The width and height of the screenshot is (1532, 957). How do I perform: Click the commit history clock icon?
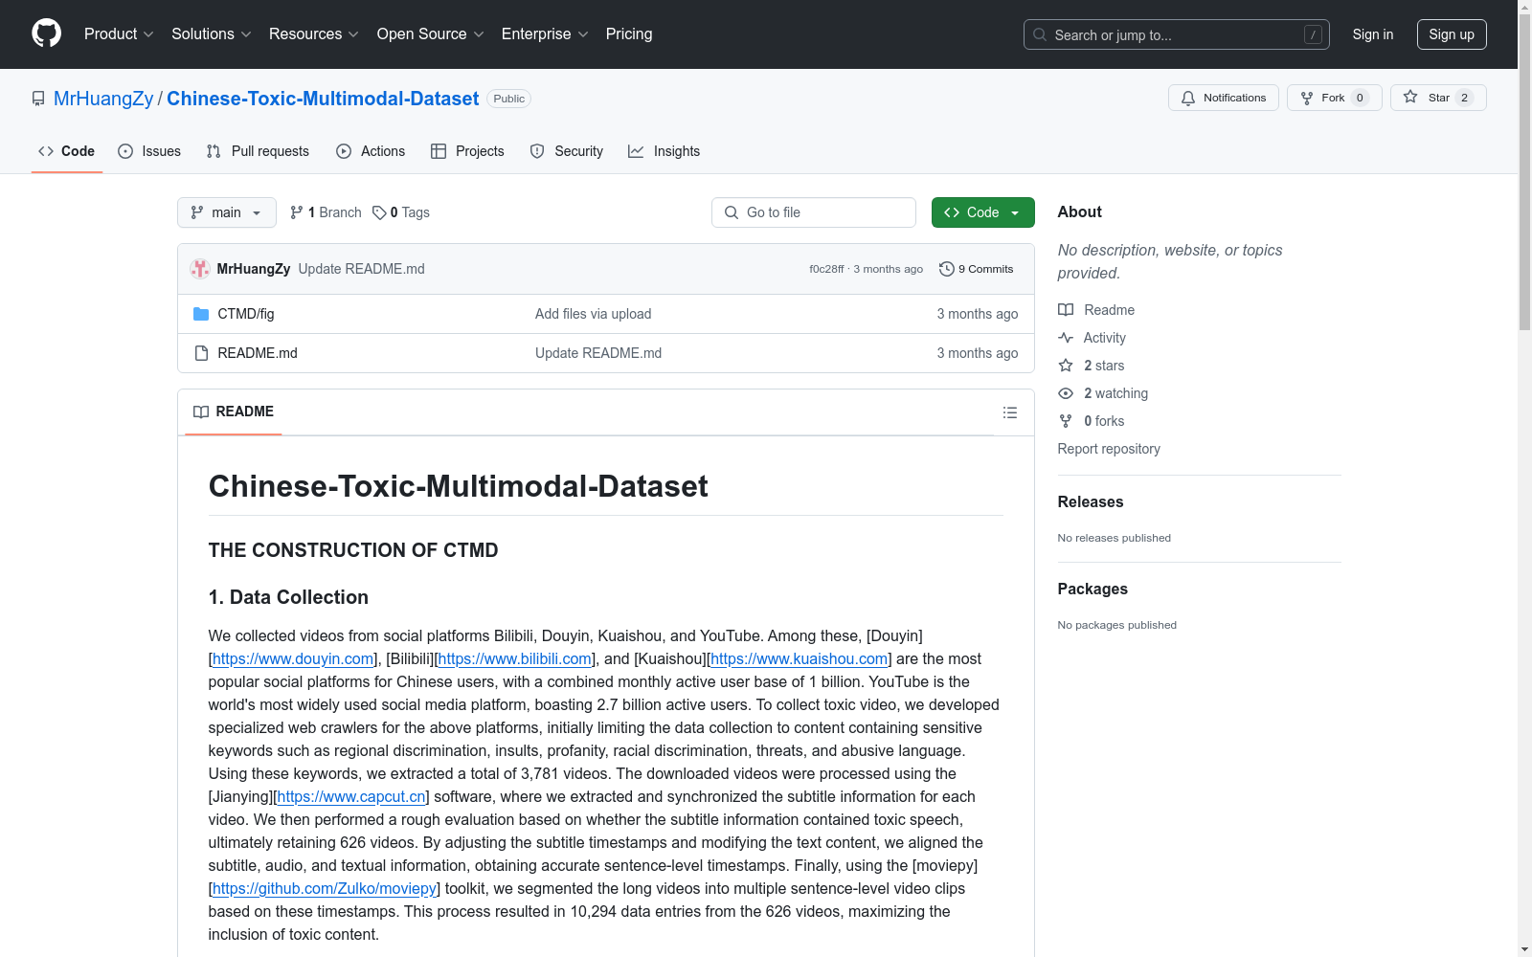click(947, 269)
